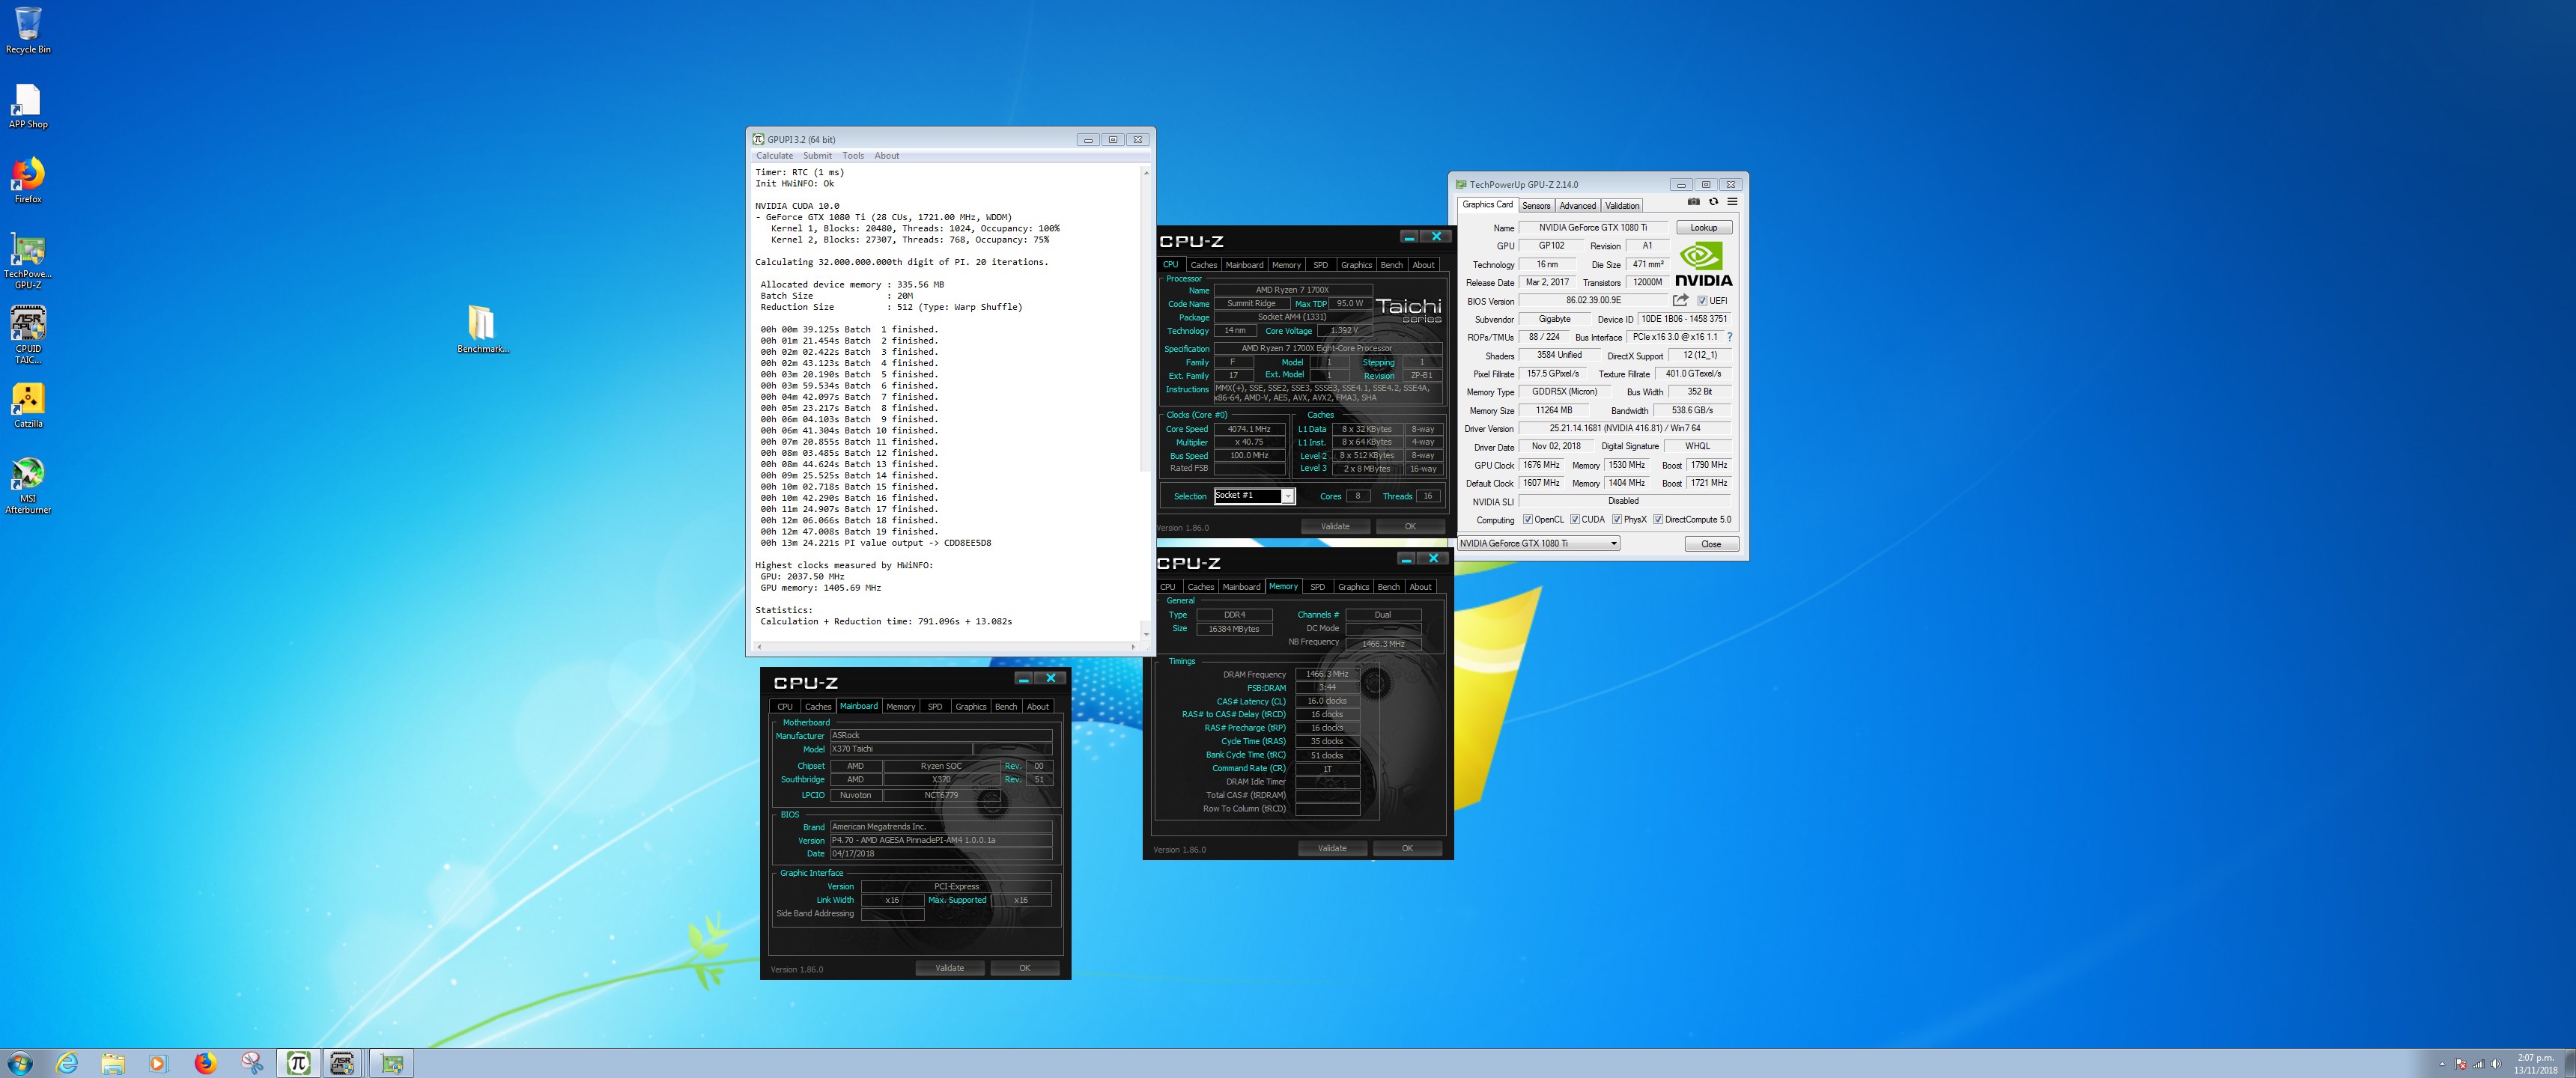Switch to the Sensors tab in GPU-Z
Image resolution: width=2576 pixels, height=1078 pixels.
(x=1536, y=206)
